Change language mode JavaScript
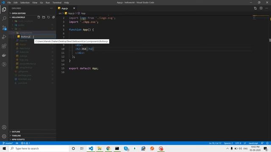Screen dimensions: 271x152 253,143
